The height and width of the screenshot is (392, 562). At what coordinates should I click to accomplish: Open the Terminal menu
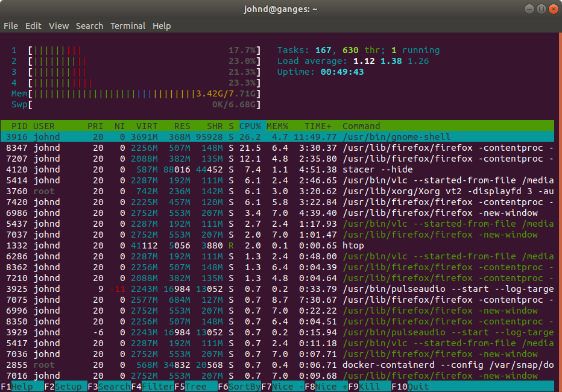click(x=128, y=26)
